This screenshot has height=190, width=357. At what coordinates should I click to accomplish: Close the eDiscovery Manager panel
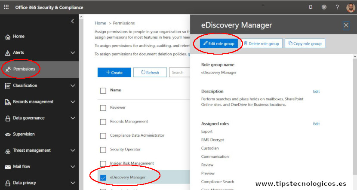coord(346,25)
